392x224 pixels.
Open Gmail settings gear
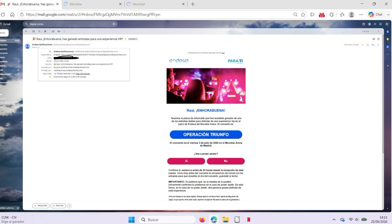click(x=369, y=24)
